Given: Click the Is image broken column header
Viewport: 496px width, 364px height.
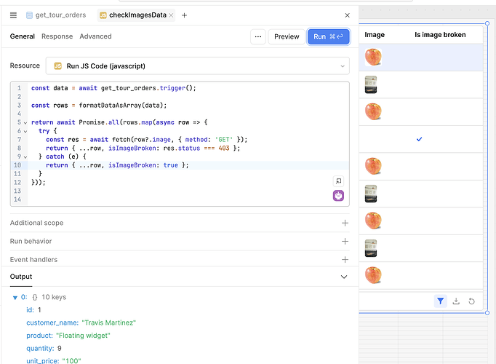Looking at the screenshot, I should (x=440, y=35).
